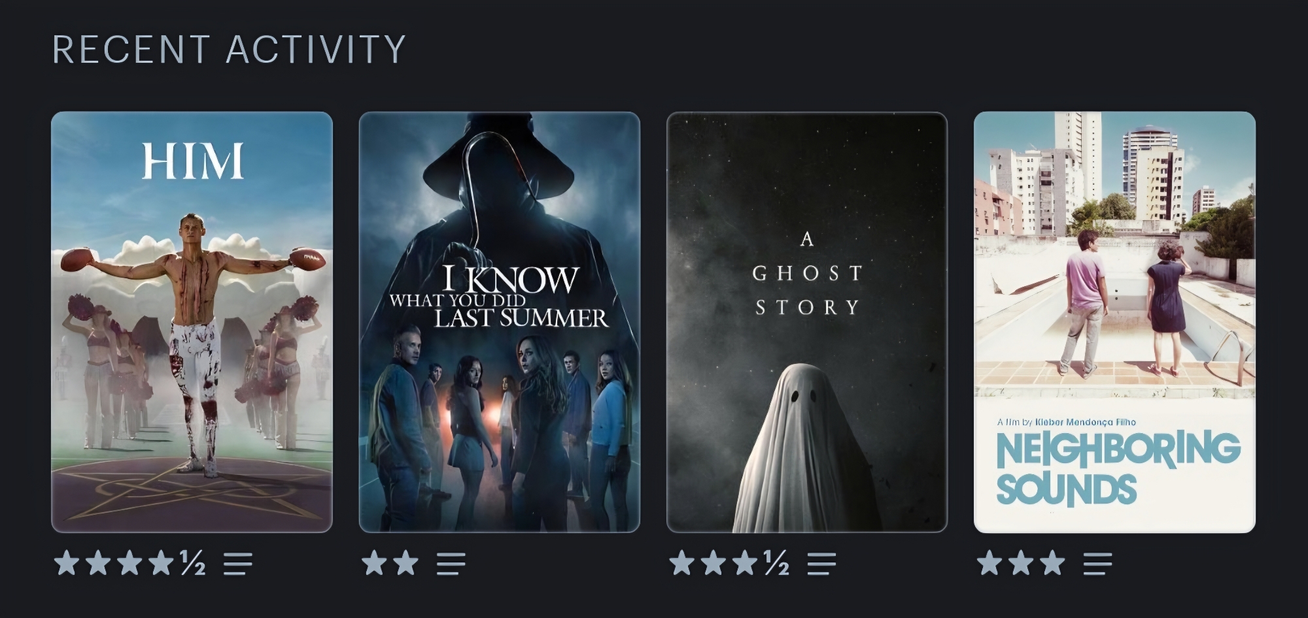Click the second star under I Know What You Did
1308x618 pixels.
tap(406, 562)
